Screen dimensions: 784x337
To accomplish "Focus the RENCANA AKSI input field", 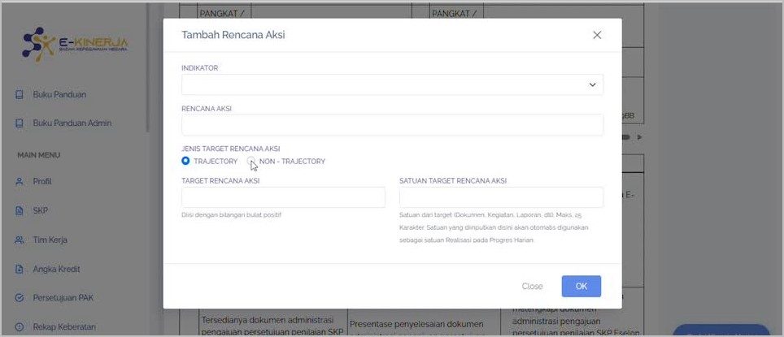I will pos(392,125).
